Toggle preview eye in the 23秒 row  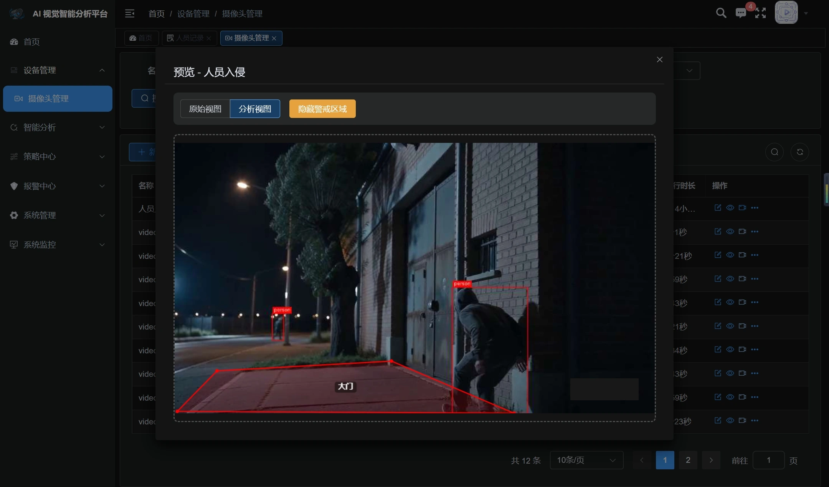730,420
